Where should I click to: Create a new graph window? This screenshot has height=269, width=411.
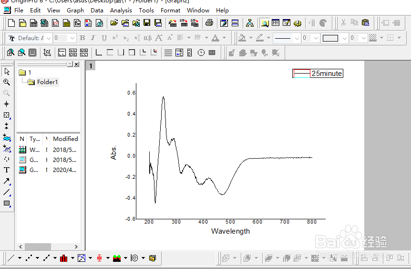pos(55,23)
